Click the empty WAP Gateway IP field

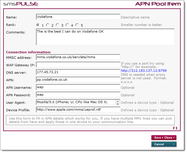coord(78,65)
